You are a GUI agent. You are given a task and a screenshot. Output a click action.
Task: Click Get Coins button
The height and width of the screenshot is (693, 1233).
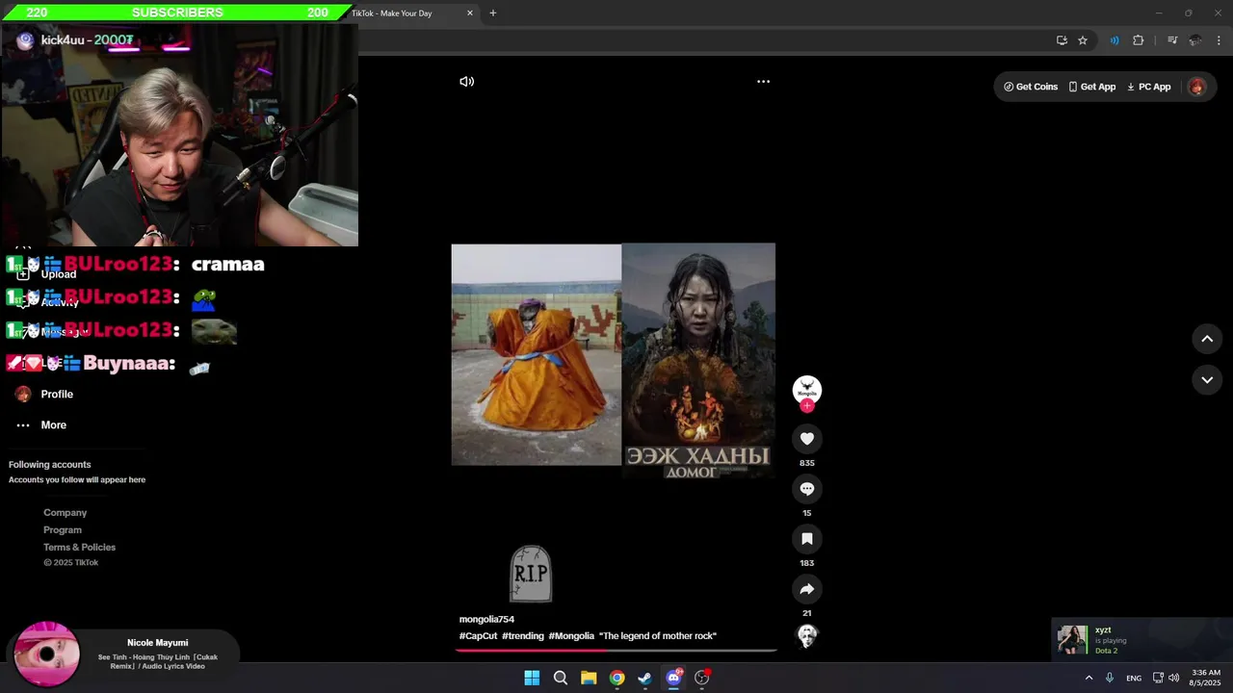[1031, 87]
